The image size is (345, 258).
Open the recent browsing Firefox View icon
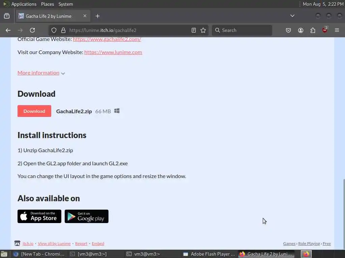pyautogui.click(x=7, y=16)
